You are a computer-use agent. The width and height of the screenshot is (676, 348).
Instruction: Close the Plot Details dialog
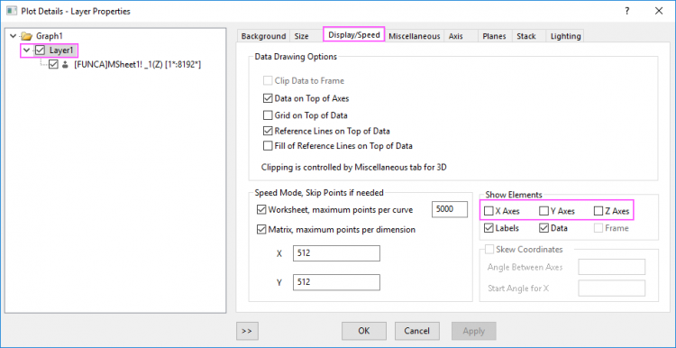click(659, 11)
